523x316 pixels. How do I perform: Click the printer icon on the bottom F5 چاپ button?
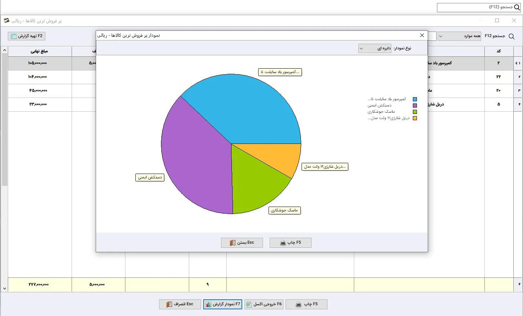point(299,305)
